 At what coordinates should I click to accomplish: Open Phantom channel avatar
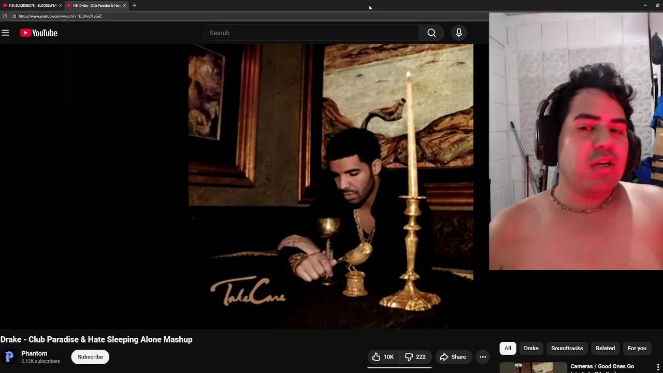coord(9,357)
